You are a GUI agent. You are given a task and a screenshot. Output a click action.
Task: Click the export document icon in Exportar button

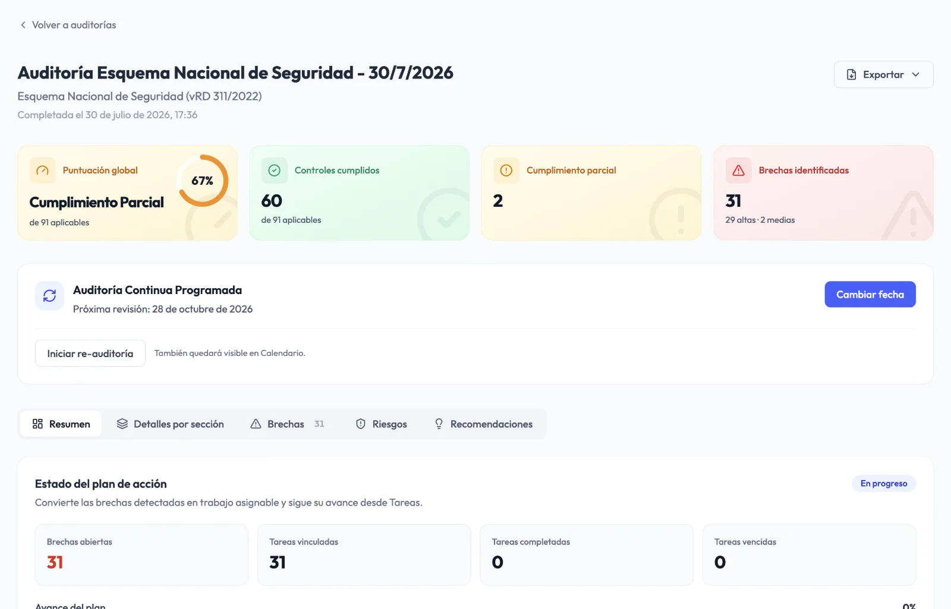pyautogui.click(x=851, y=75)
